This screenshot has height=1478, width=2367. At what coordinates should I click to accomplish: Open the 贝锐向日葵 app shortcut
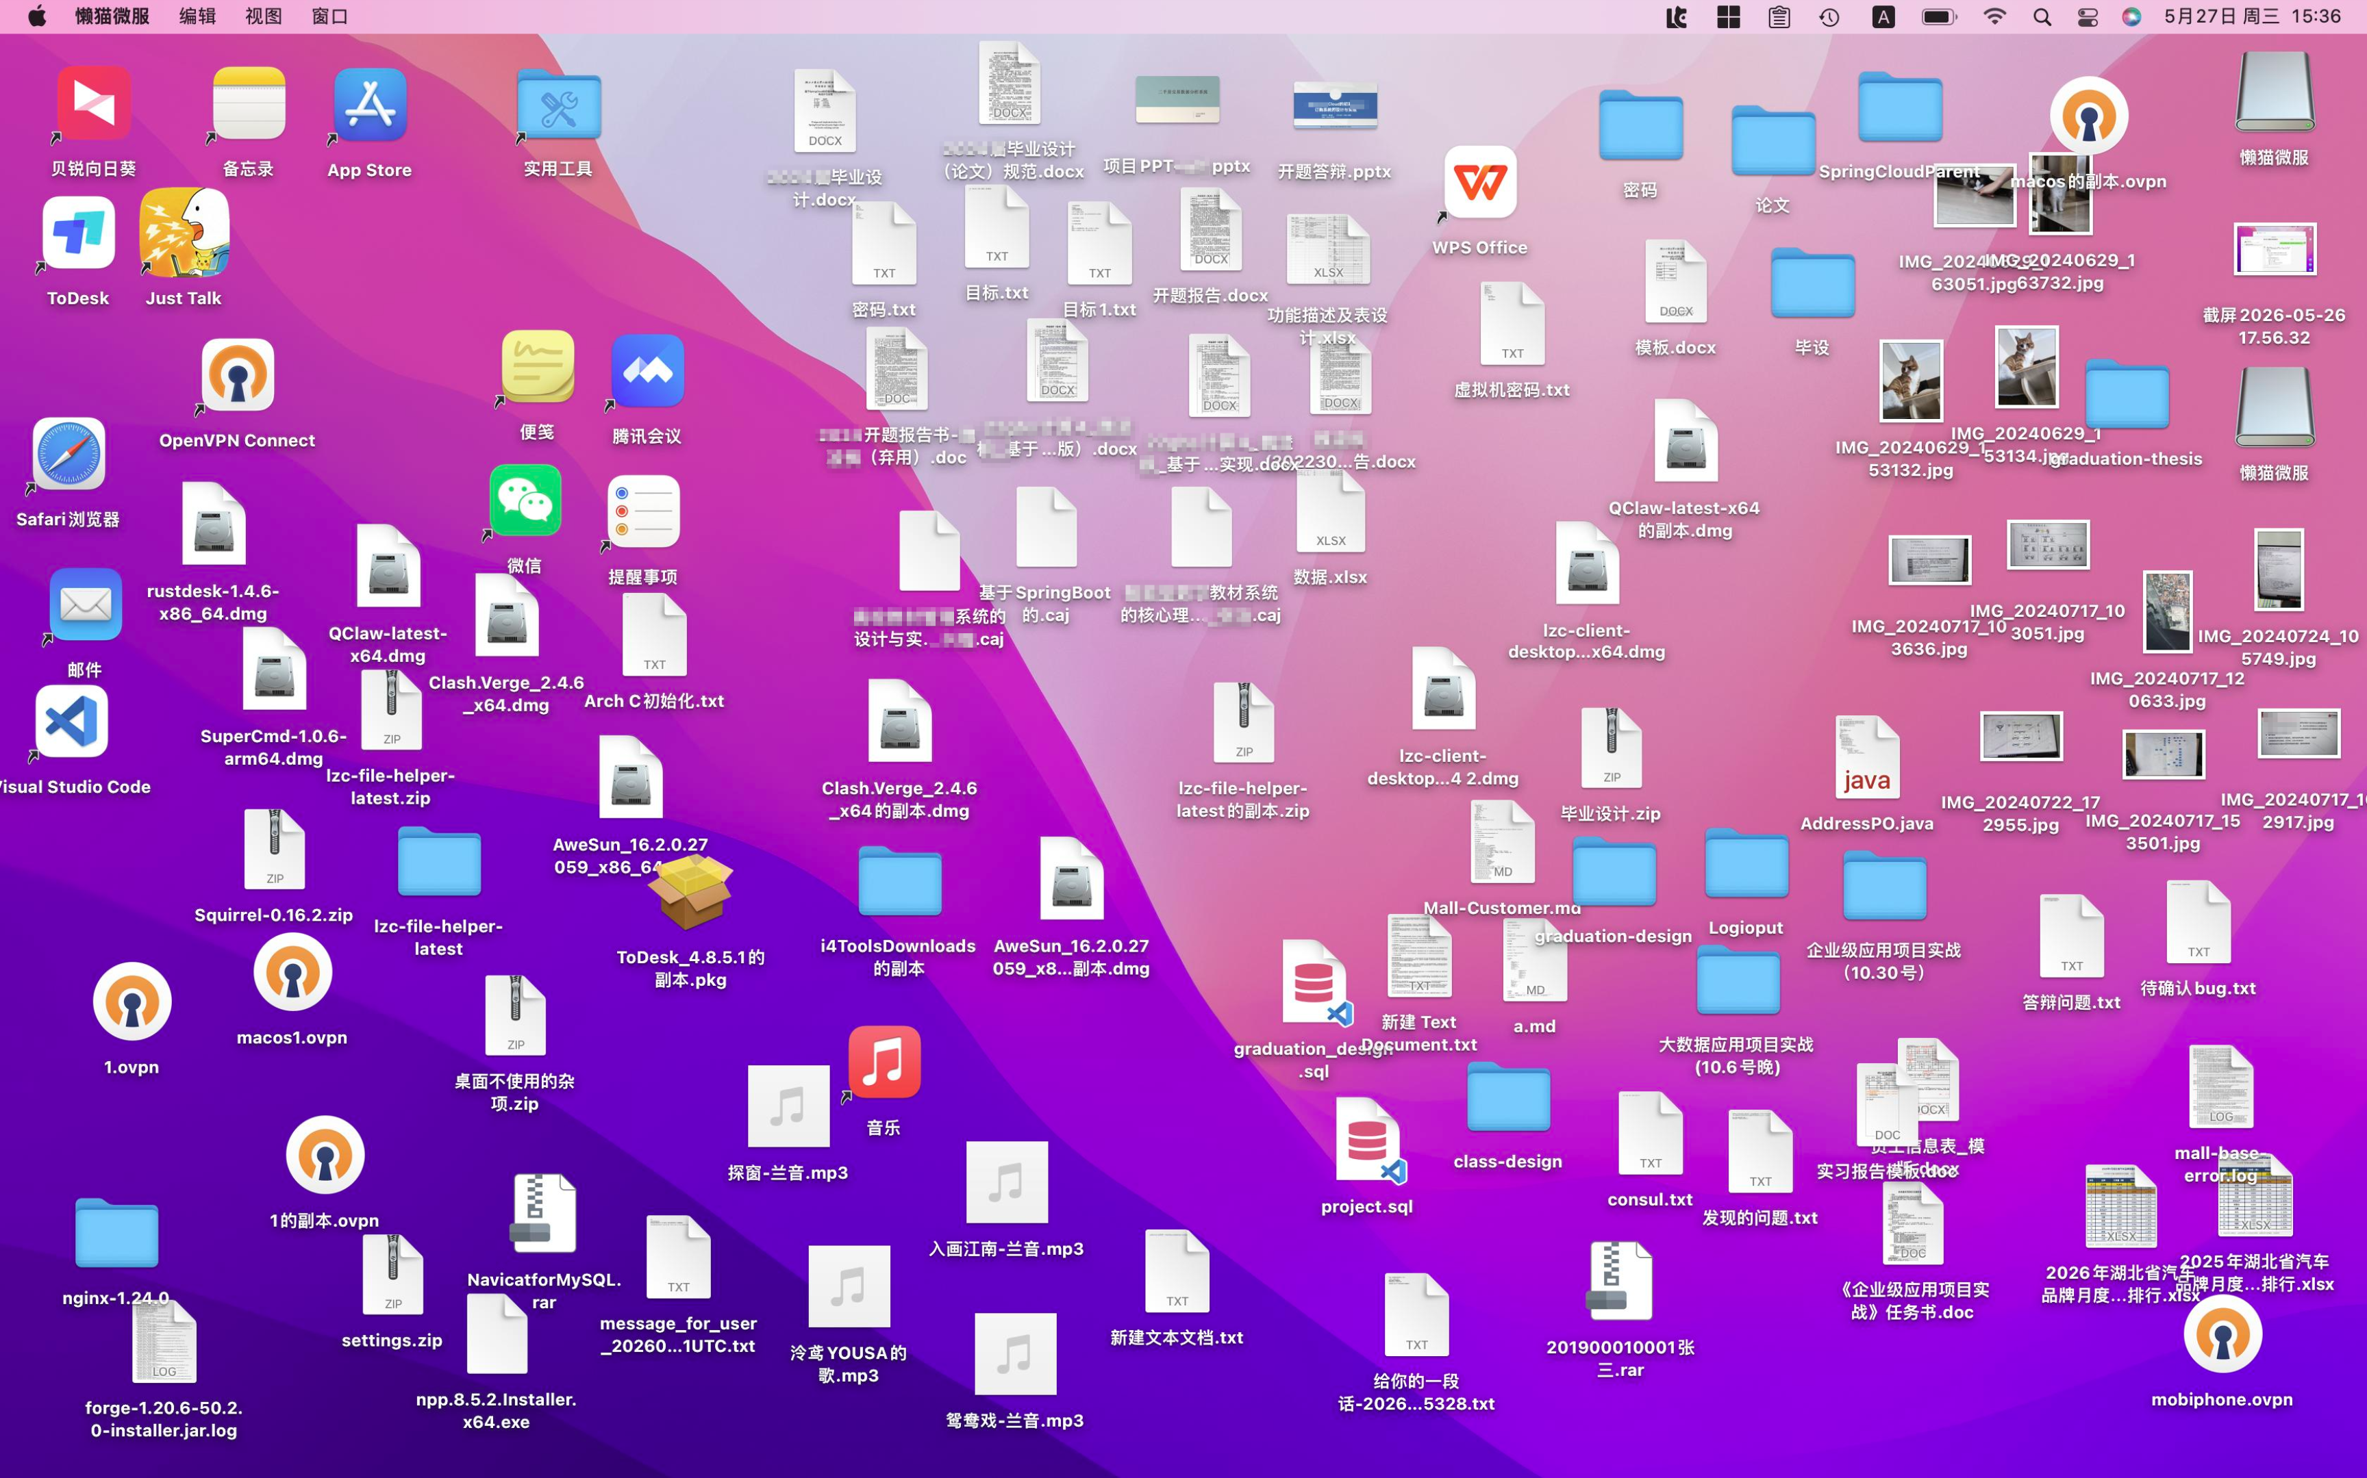[94, 103]
